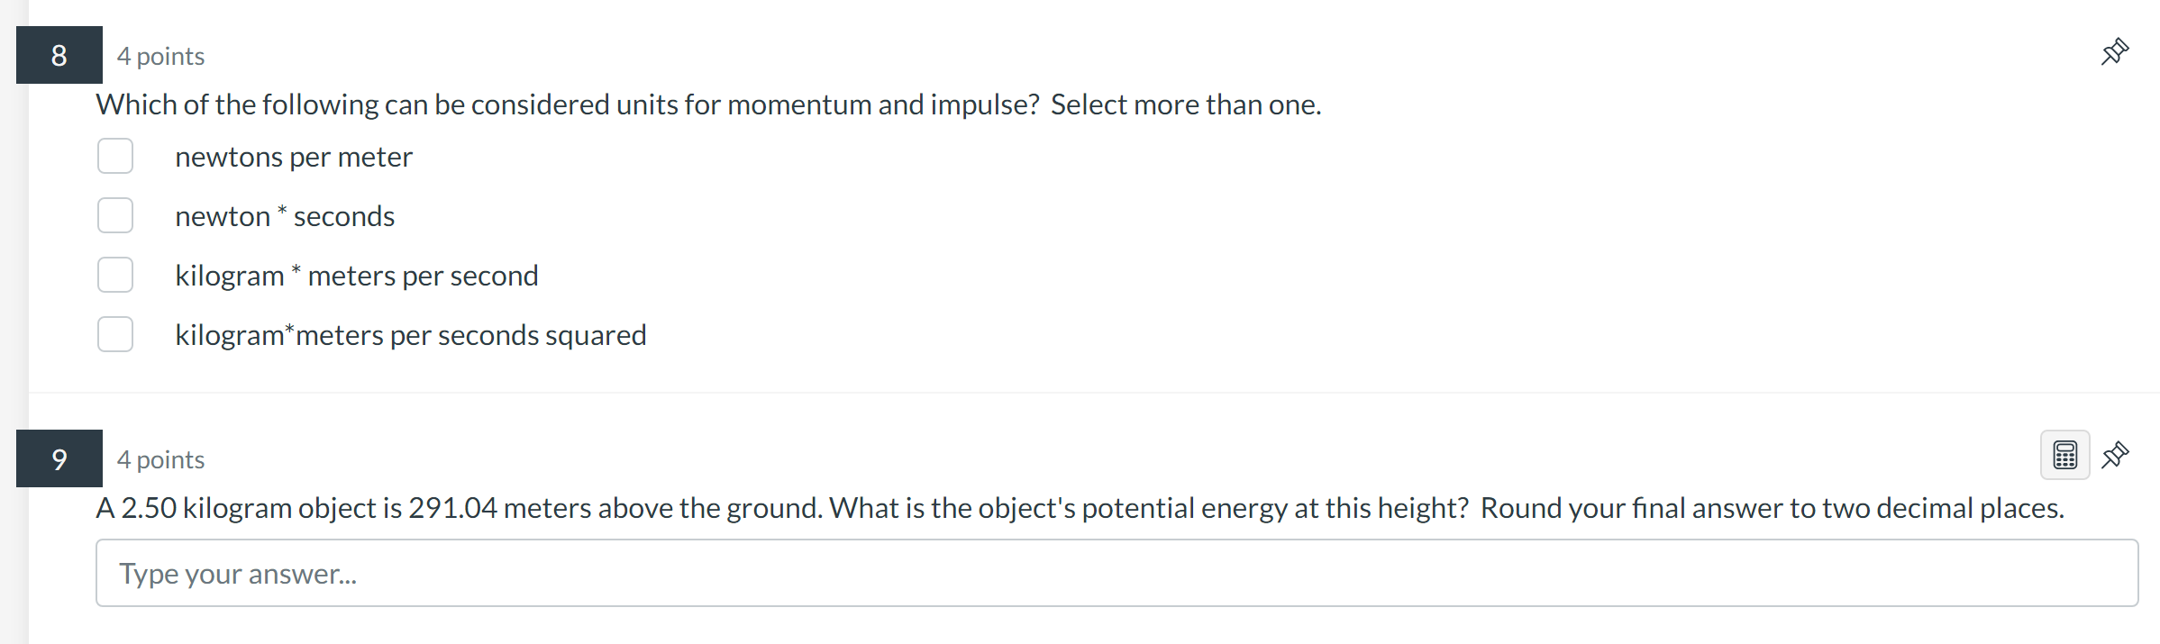Click the potential energy question text
This screenshot has height=644, width=2160.
coord(1080,507)
